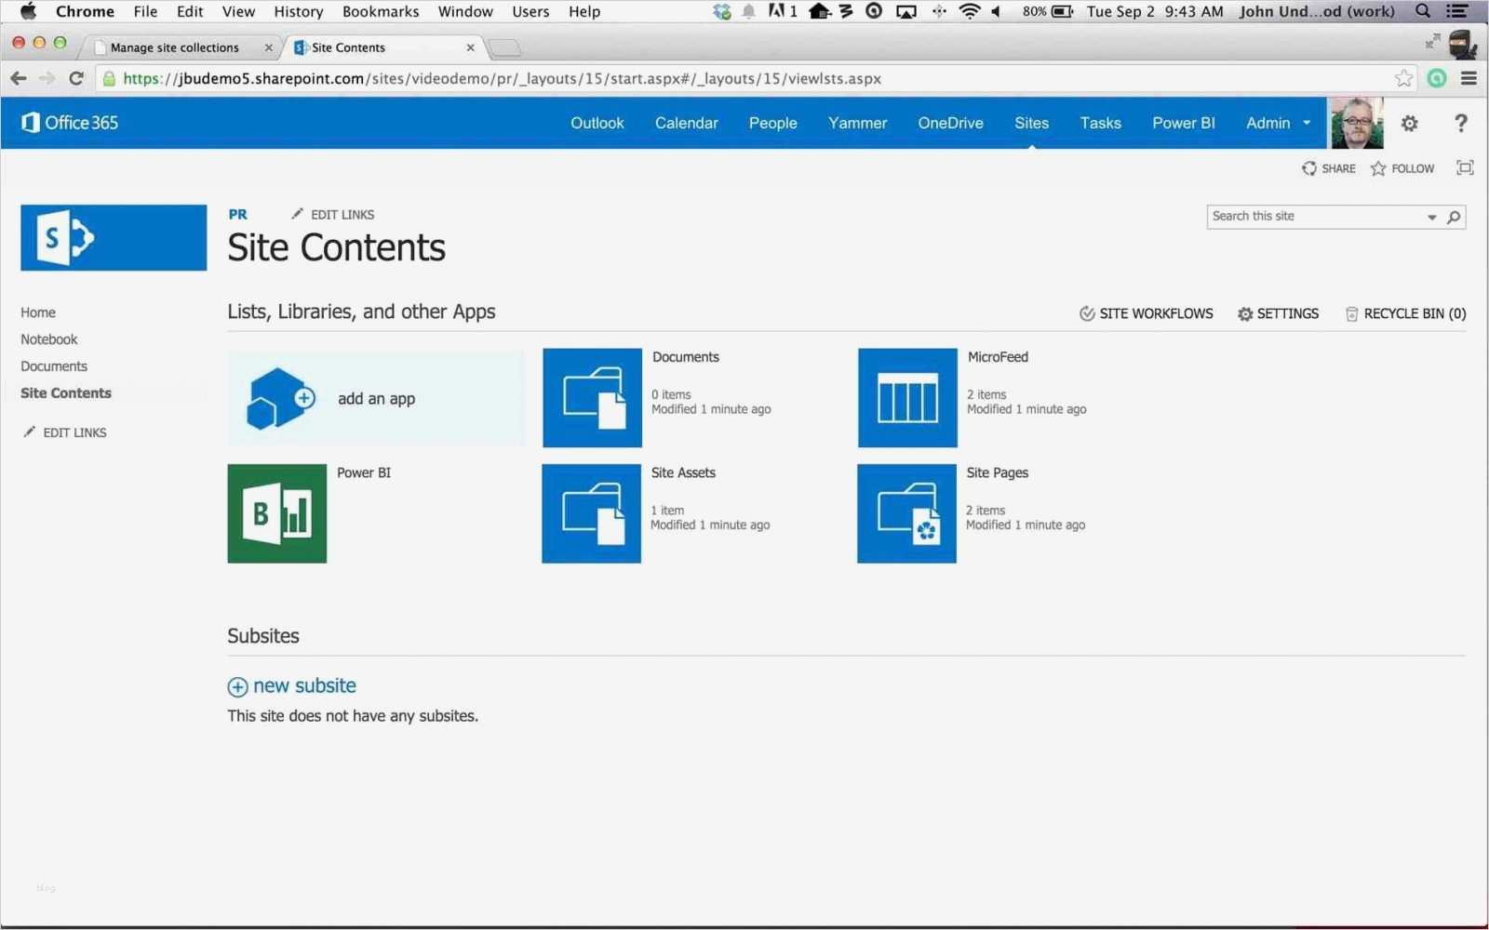Viewport: 1489px width, 930px height.
Task: Toggle focus on content mode icon
Action: tap(1465, 168)
